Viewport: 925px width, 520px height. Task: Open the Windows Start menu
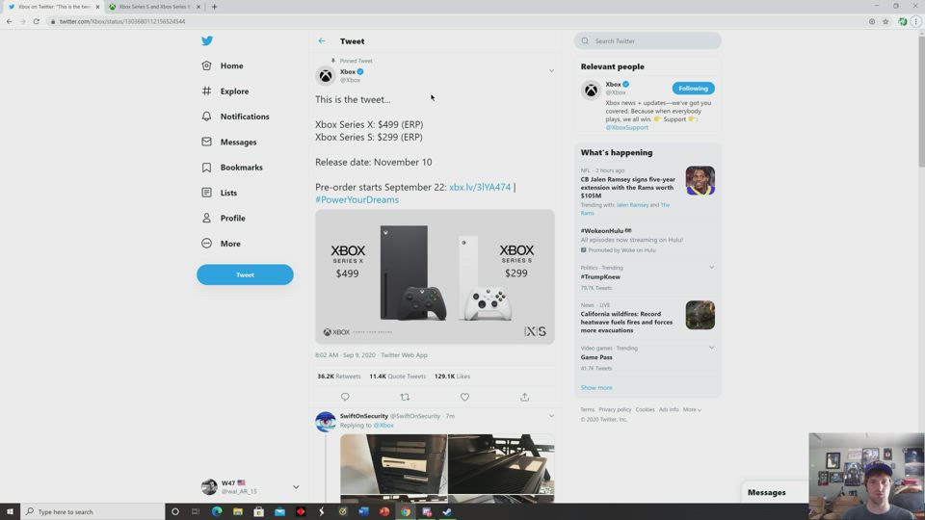coord(10,511)
